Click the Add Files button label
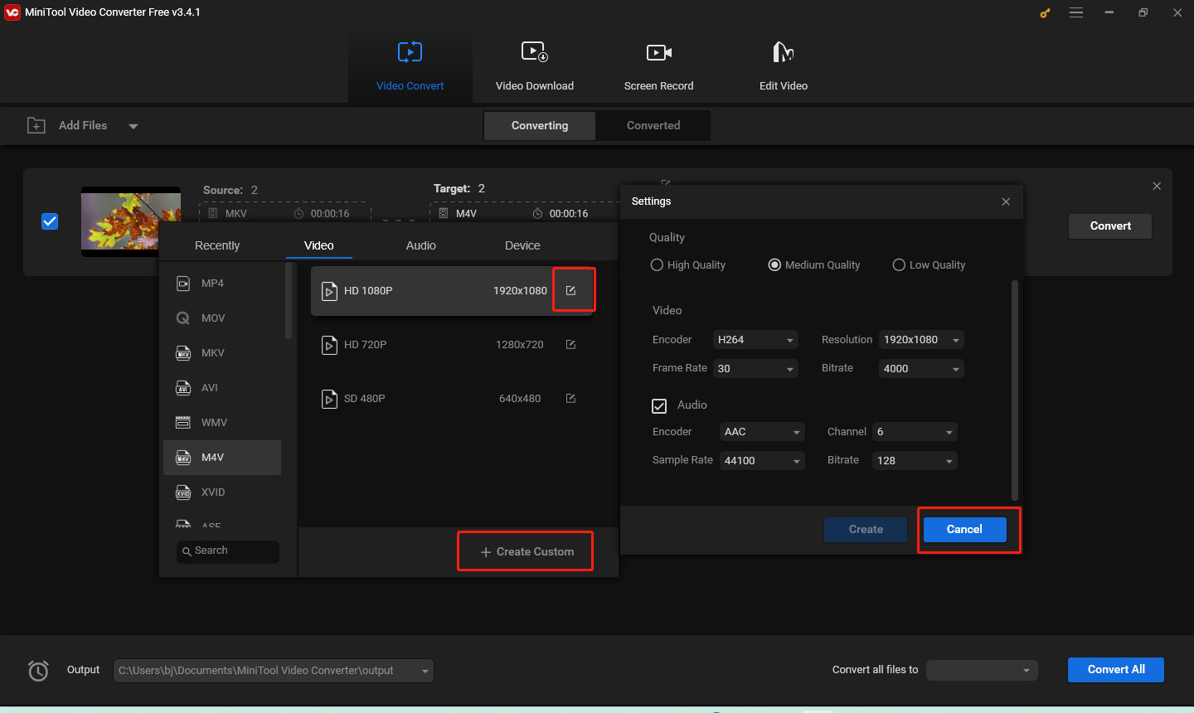 tap(83, 125)
